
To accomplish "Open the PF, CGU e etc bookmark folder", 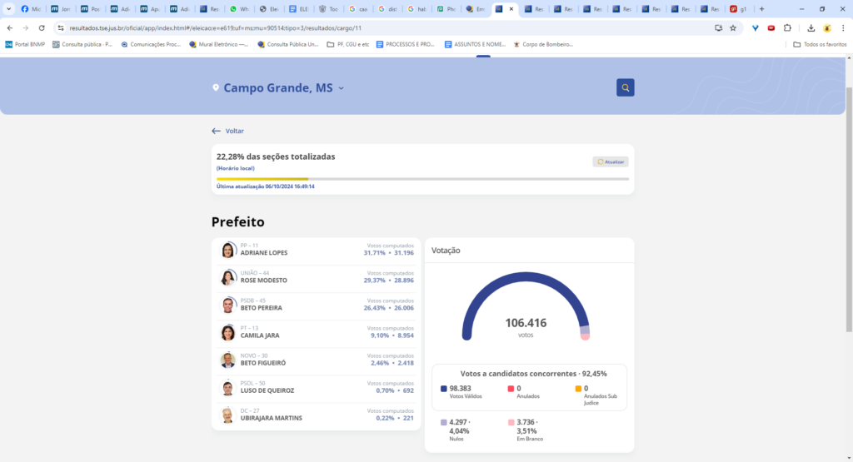I will tap(347, 44).
